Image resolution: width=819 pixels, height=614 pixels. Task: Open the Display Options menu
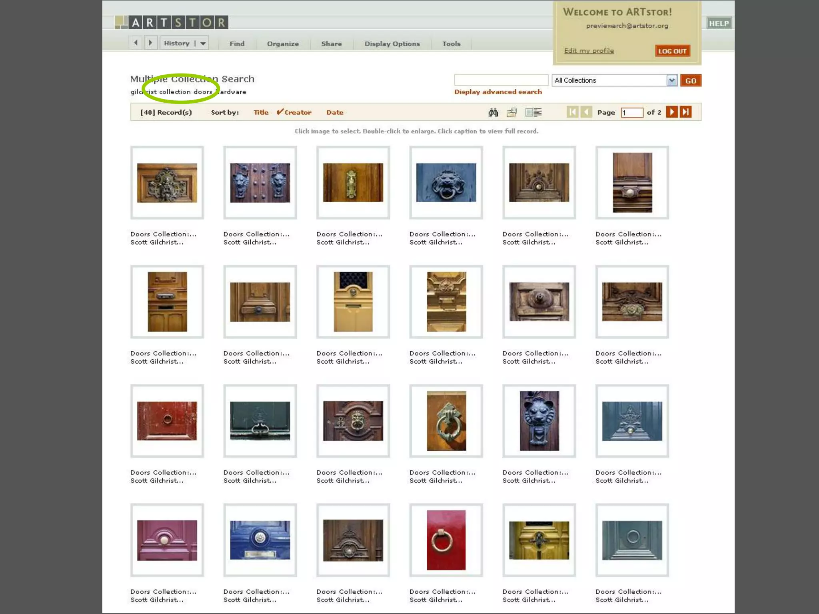coord(392,44)
